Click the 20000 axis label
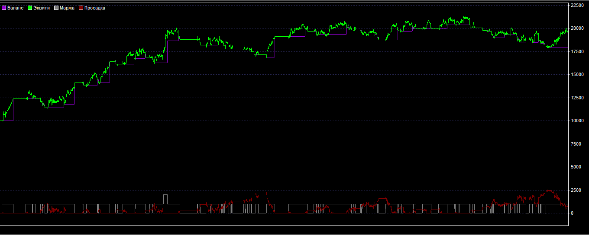Screen dimensions: 589x235 coord(577,29)
